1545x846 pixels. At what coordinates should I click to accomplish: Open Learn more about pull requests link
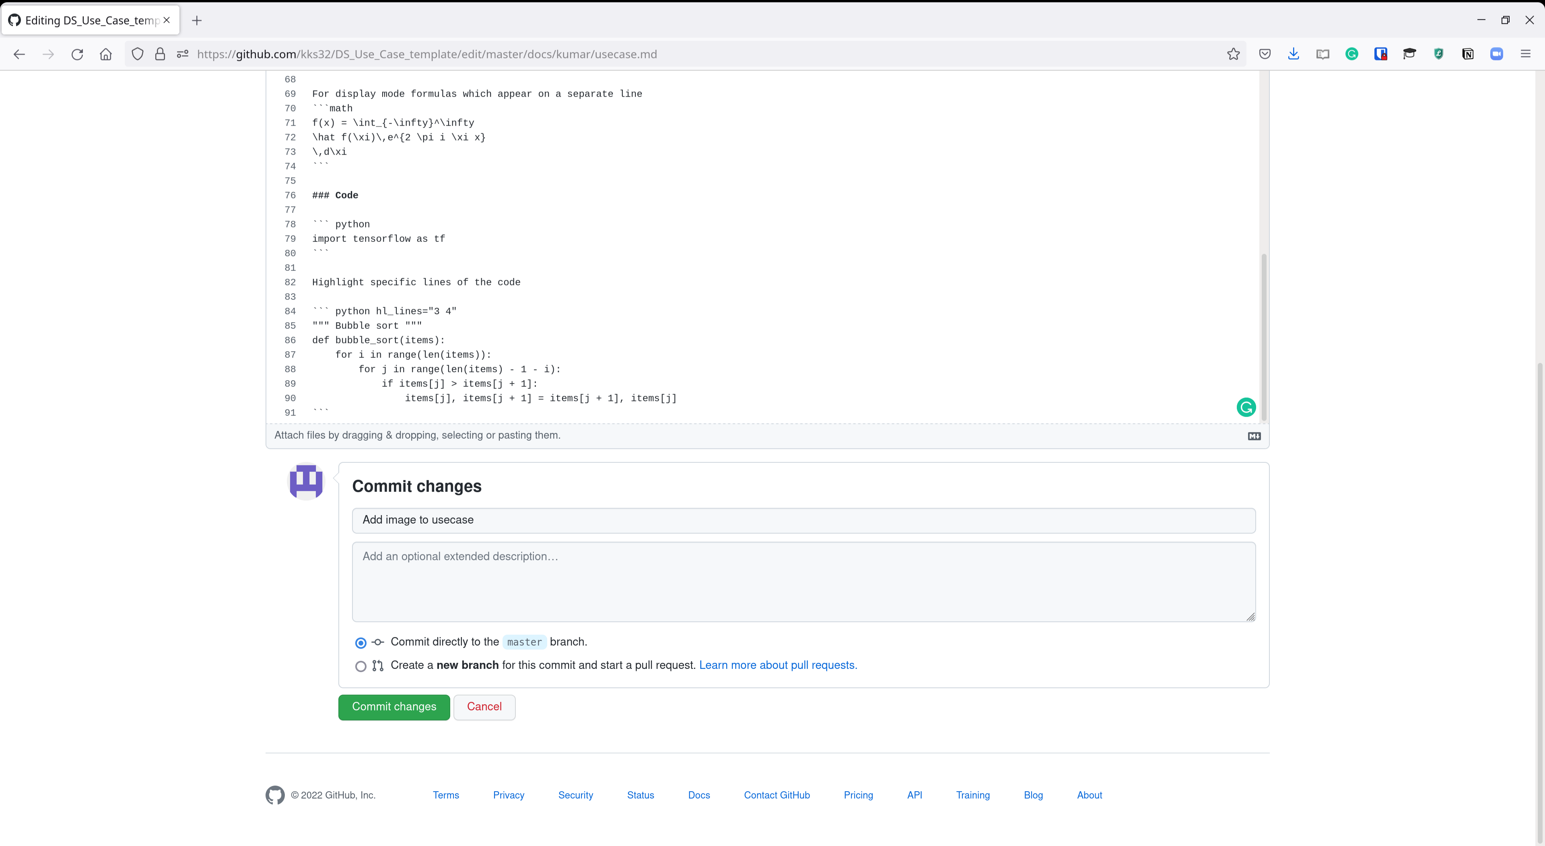[778, 665]
